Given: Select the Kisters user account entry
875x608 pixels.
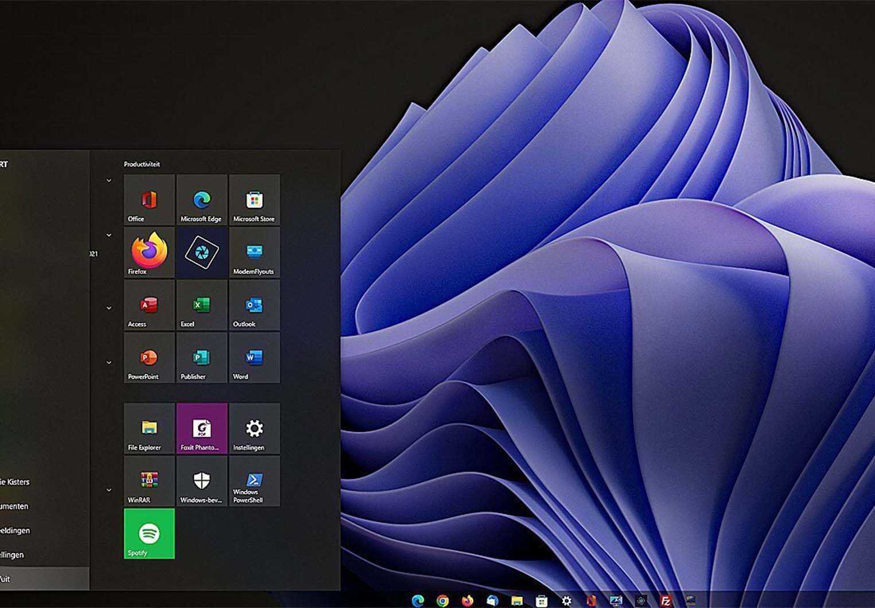Looking at the screenshot, I should click(15, 482).
